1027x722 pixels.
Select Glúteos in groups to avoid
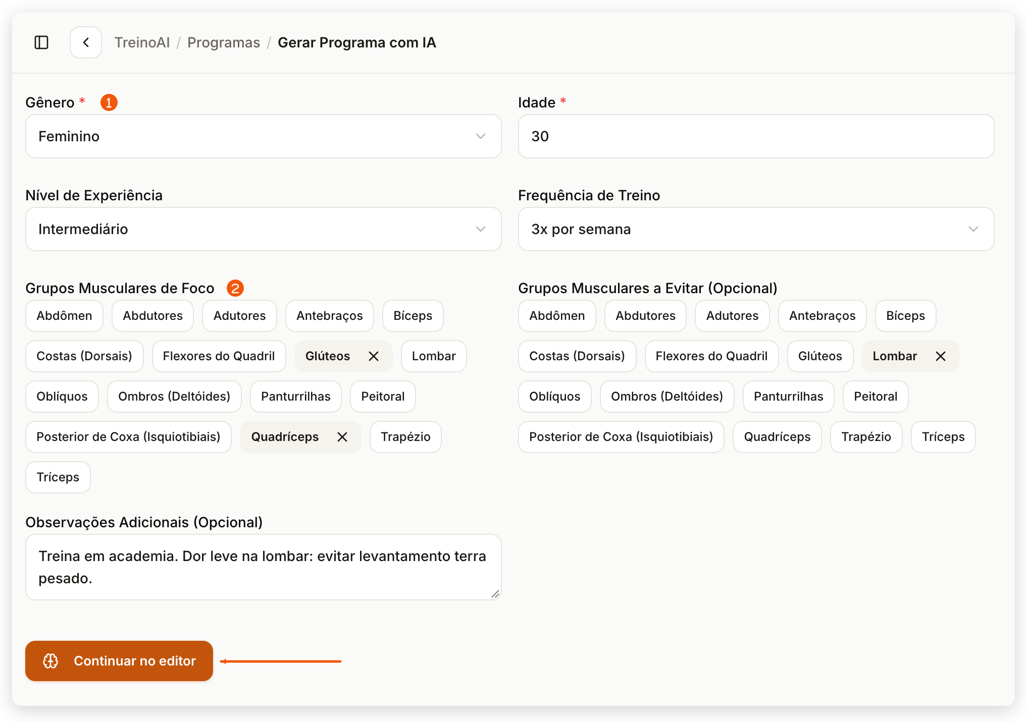point(820,356)
